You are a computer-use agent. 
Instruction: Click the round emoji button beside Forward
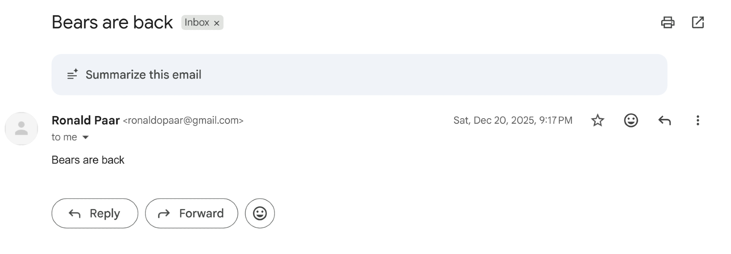tap(260, 213)
